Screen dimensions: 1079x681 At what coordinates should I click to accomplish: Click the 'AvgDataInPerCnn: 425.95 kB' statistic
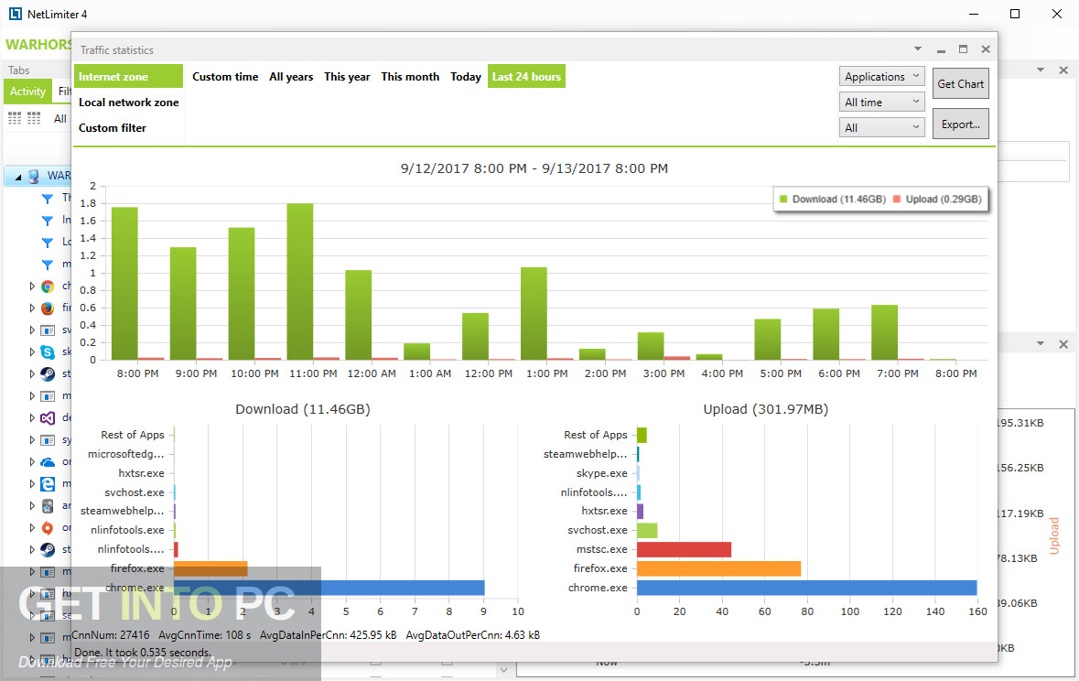(x=328, y=635)
